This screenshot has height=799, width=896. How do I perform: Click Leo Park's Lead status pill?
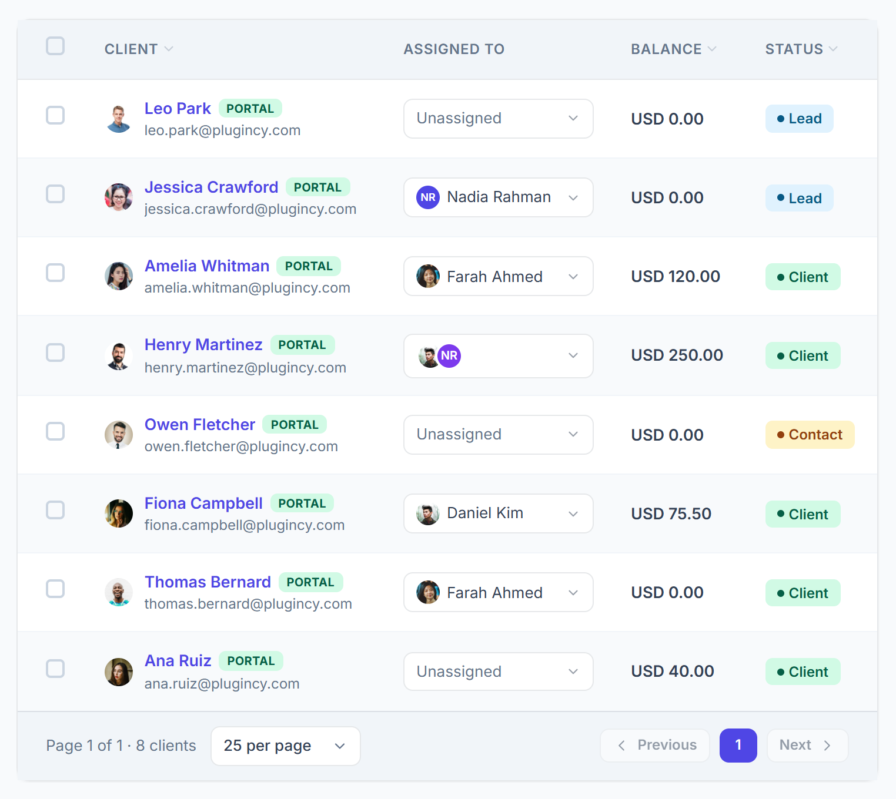(800, 119)
